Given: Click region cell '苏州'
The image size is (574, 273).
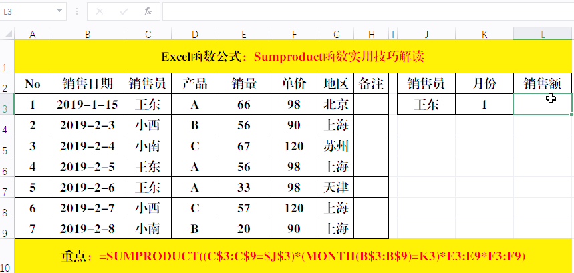Looking at the screenshot, I should (x=336, y=146).
